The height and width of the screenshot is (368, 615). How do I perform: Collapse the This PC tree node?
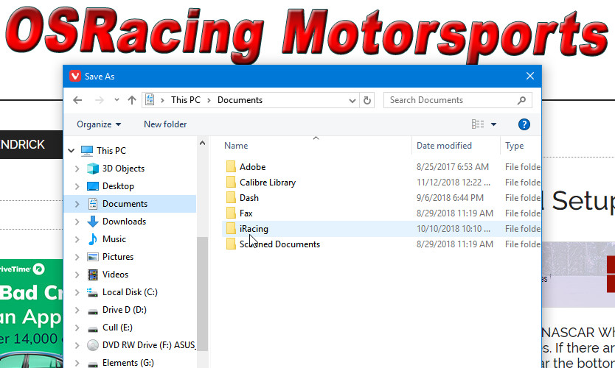[x=71, y=151]
